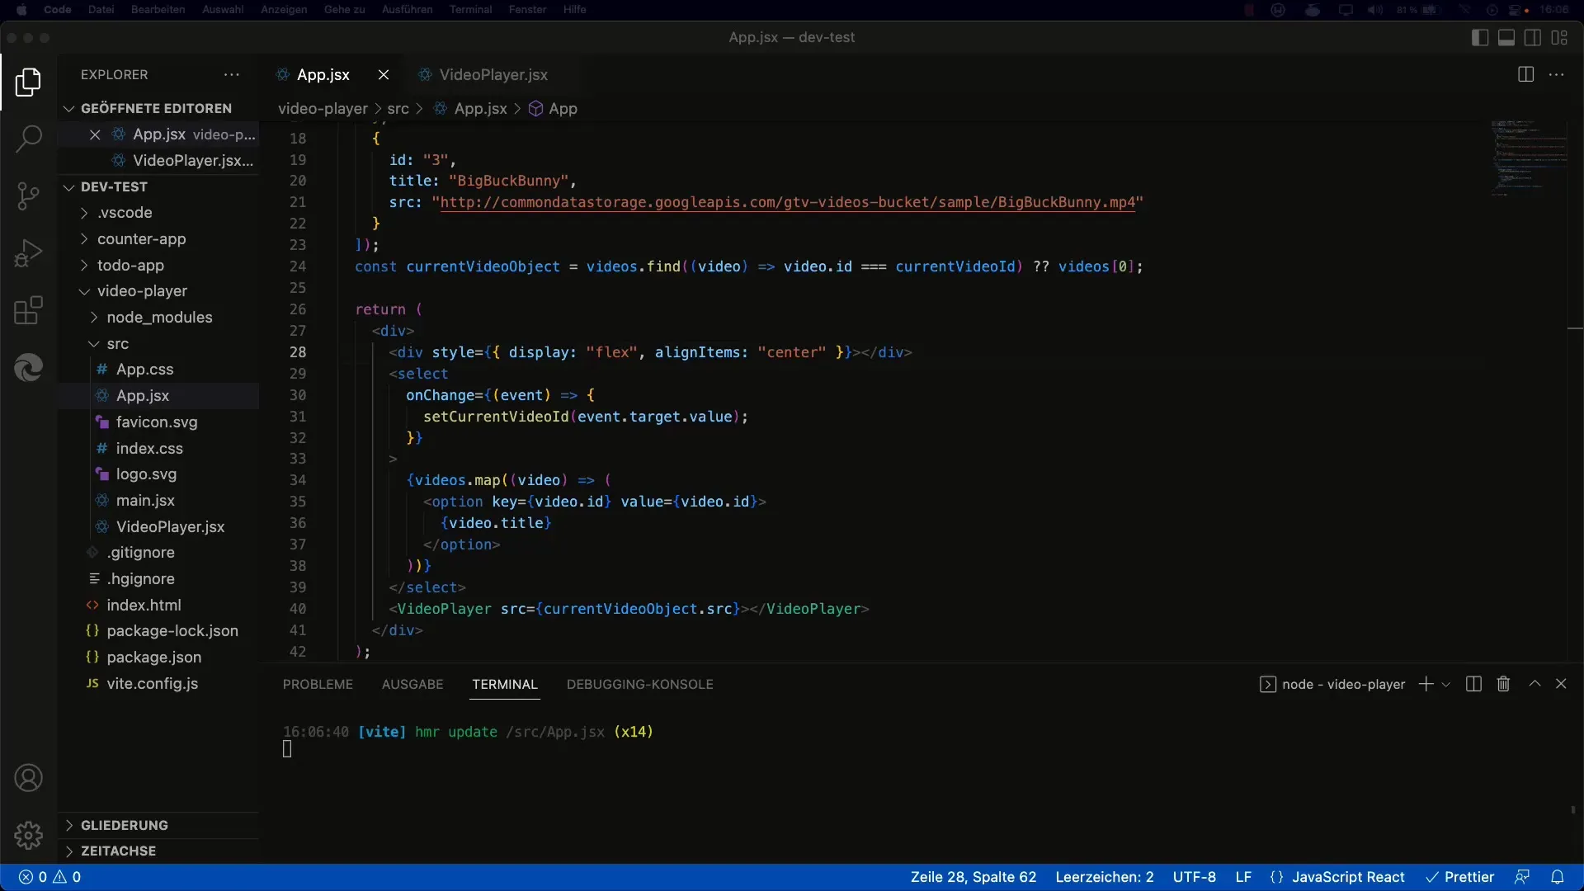This screenshot has width=1584, height=891.
Task: Toggle secondary side bar layout button
Action: 1533,37
